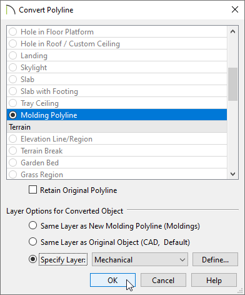This screenshot has width=245, height=295.
Task: Click the dialog resize grip corner
Action: tap(241, 291)
